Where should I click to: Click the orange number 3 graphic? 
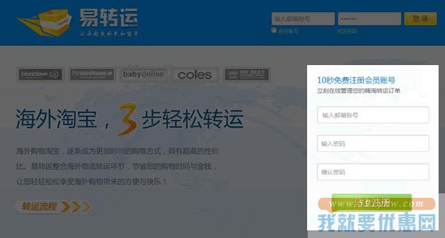tap(128, 119)
